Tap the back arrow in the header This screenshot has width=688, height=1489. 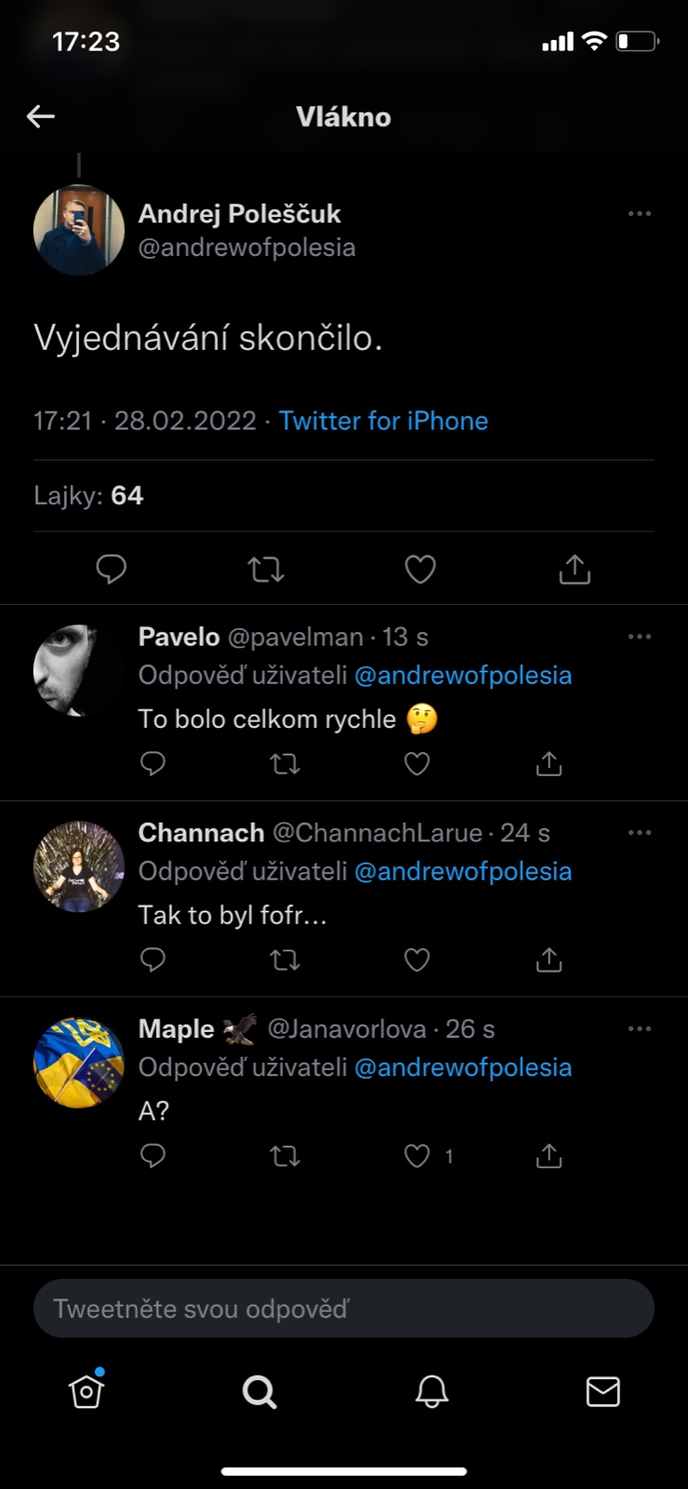(41, 116)
